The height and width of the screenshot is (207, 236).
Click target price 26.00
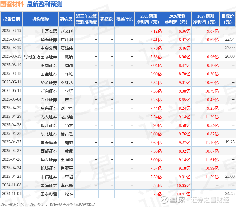tap(230, 56)
